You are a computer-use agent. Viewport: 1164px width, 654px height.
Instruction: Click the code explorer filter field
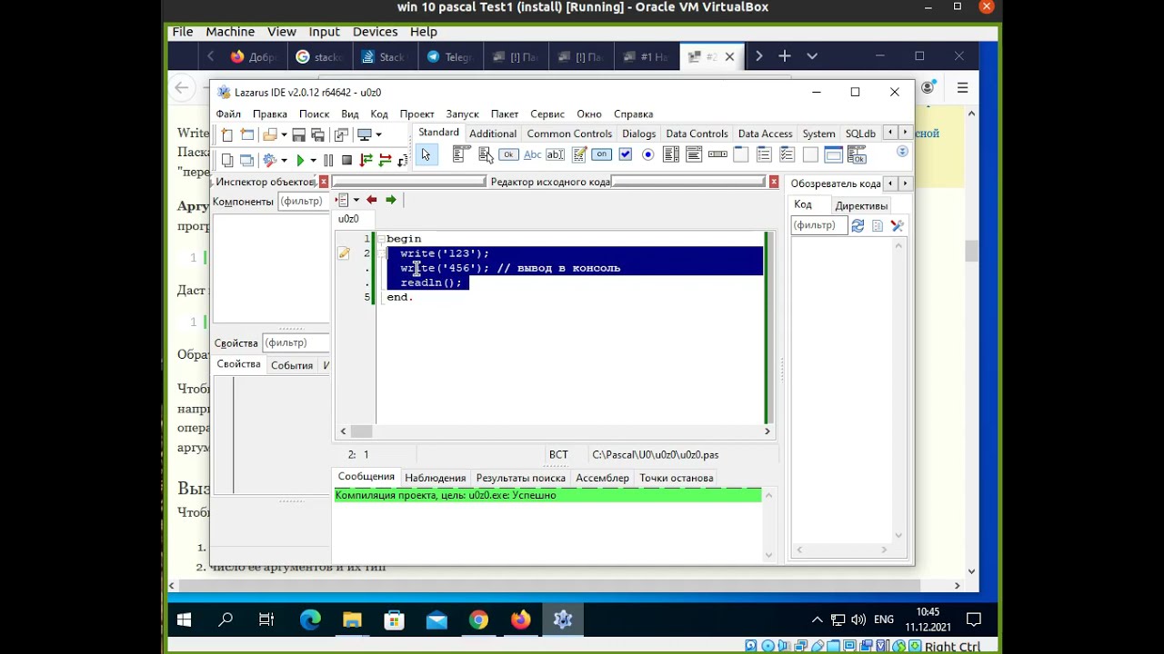point(818,225)
